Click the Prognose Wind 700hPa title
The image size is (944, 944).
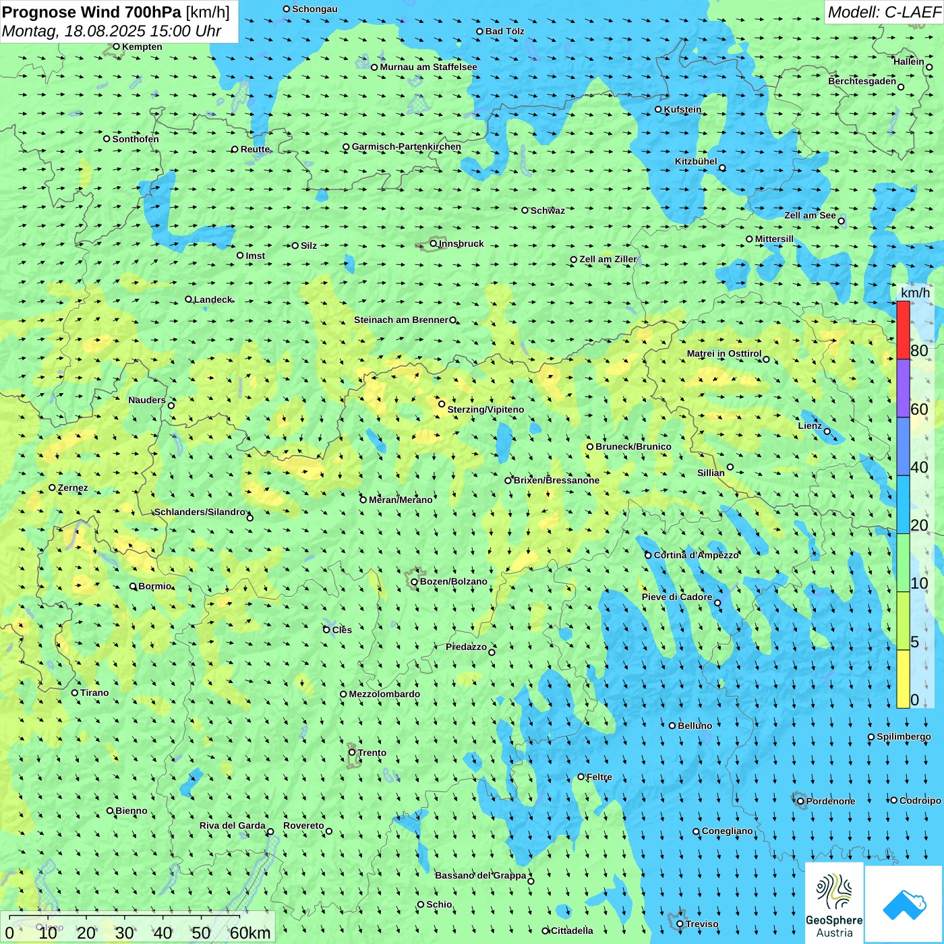[x=116, y=12]
